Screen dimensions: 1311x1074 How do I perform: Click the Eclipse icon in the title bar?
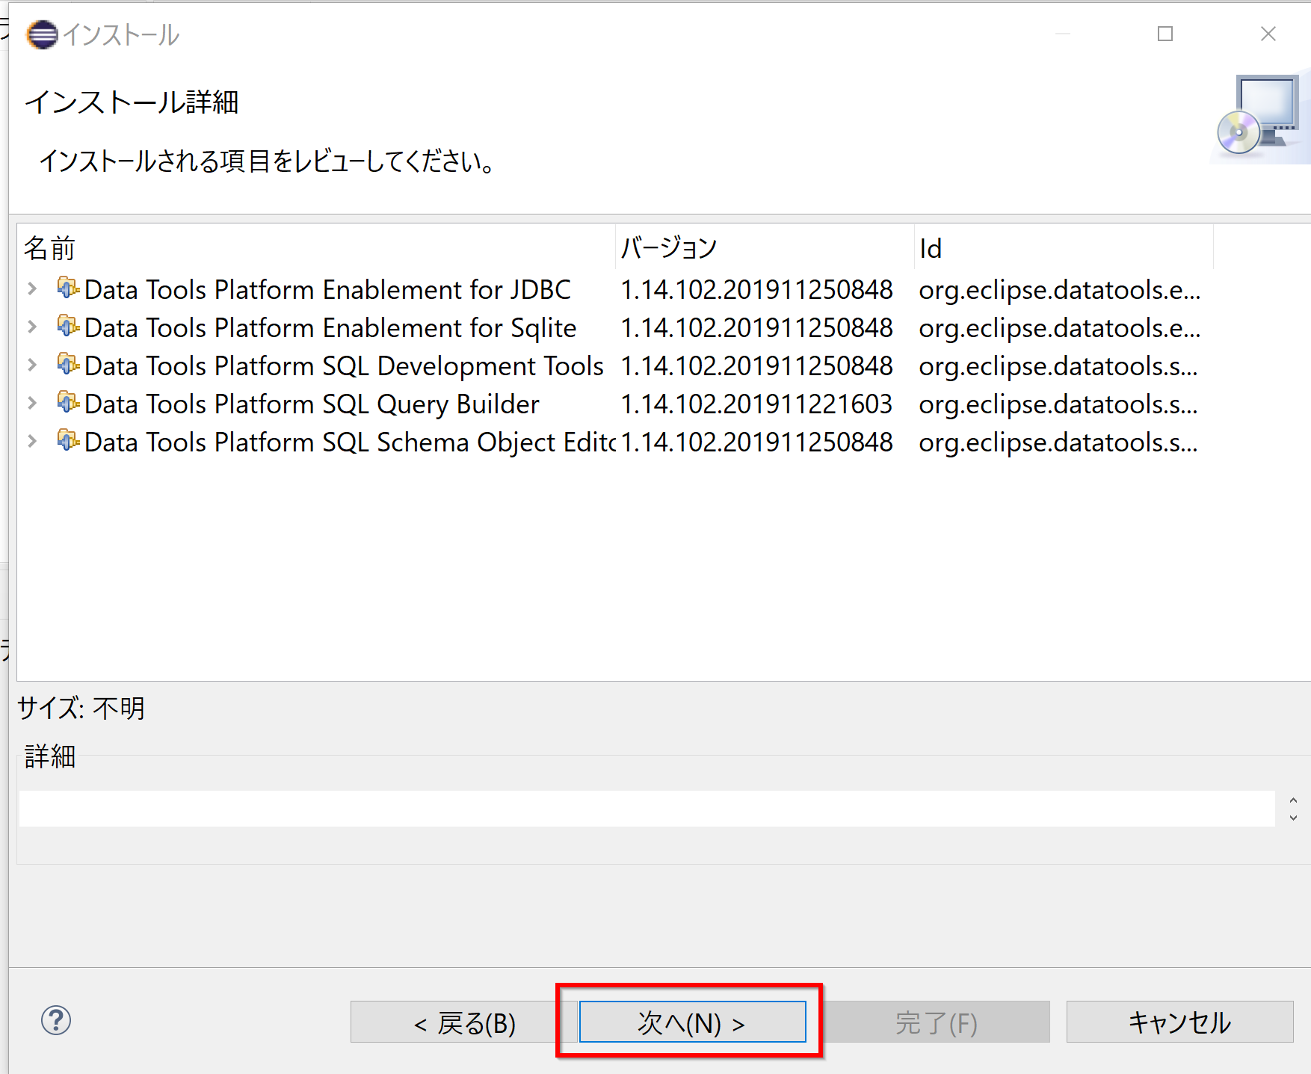[x=42, y=34]
